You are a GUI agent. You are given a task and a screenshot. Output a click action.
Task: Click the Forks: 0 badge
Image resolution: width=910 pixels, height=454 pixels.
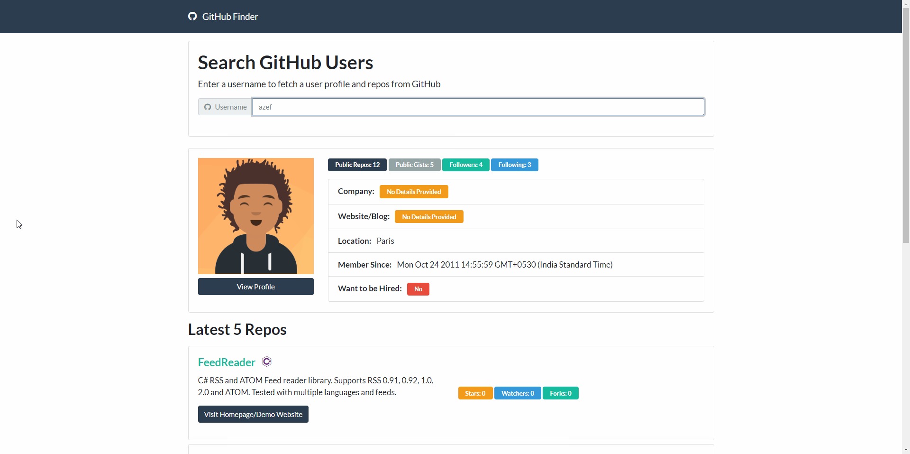(x=561, y=393)
